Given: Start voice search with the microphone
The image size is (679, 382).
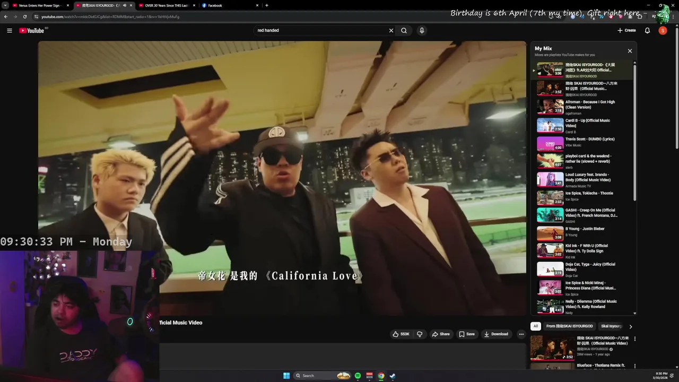Looking at the screenshot, I should pos(422,30).
